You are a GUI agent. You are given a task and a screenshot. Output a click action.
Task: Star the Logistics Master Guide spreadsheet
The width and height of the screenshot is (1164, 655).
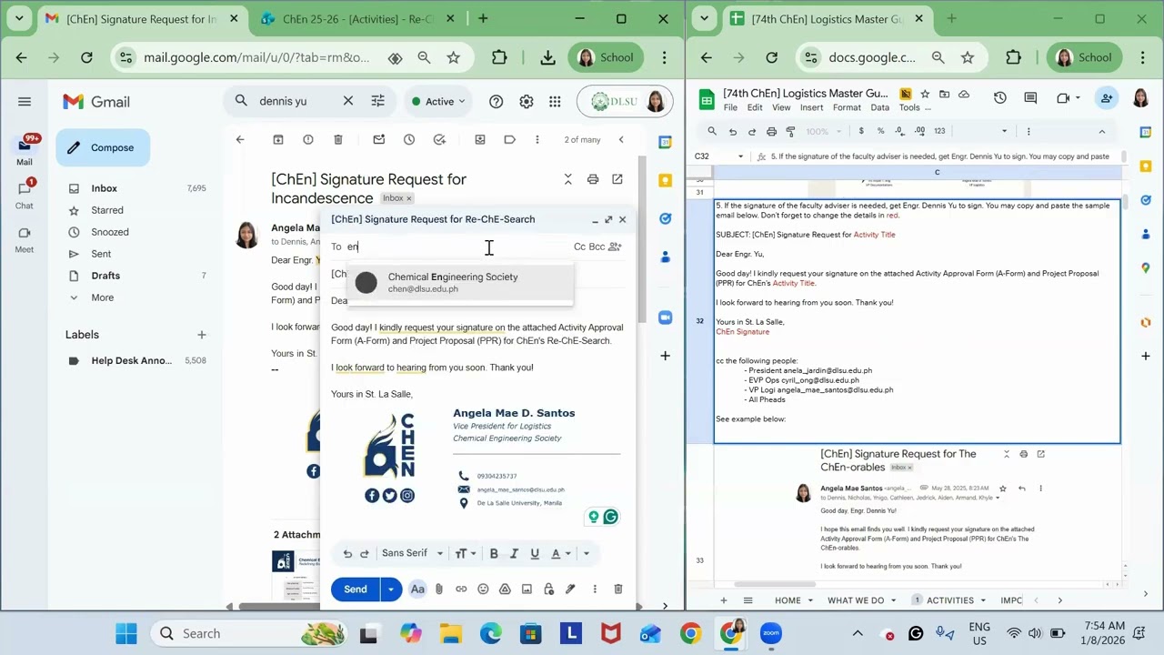tap(925, 94)
